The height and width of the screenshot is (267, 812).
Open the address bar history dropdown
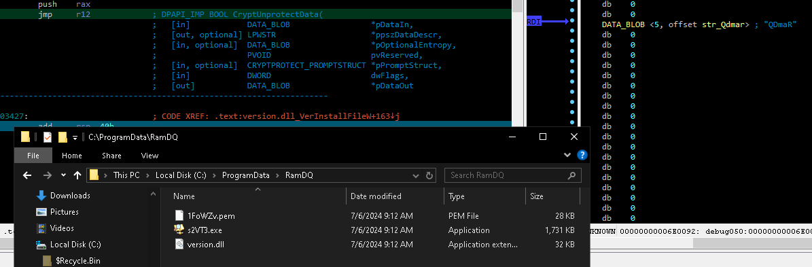(417, 175)
